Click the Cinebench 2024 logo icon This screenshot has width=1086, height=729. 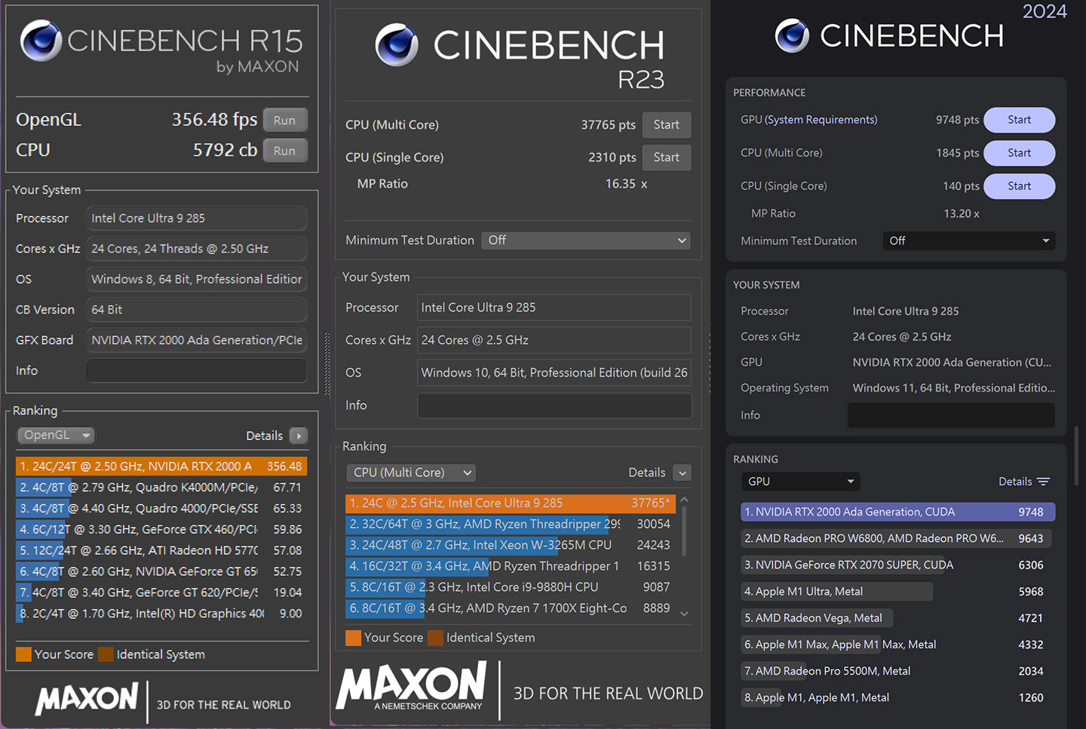[792, 35]
